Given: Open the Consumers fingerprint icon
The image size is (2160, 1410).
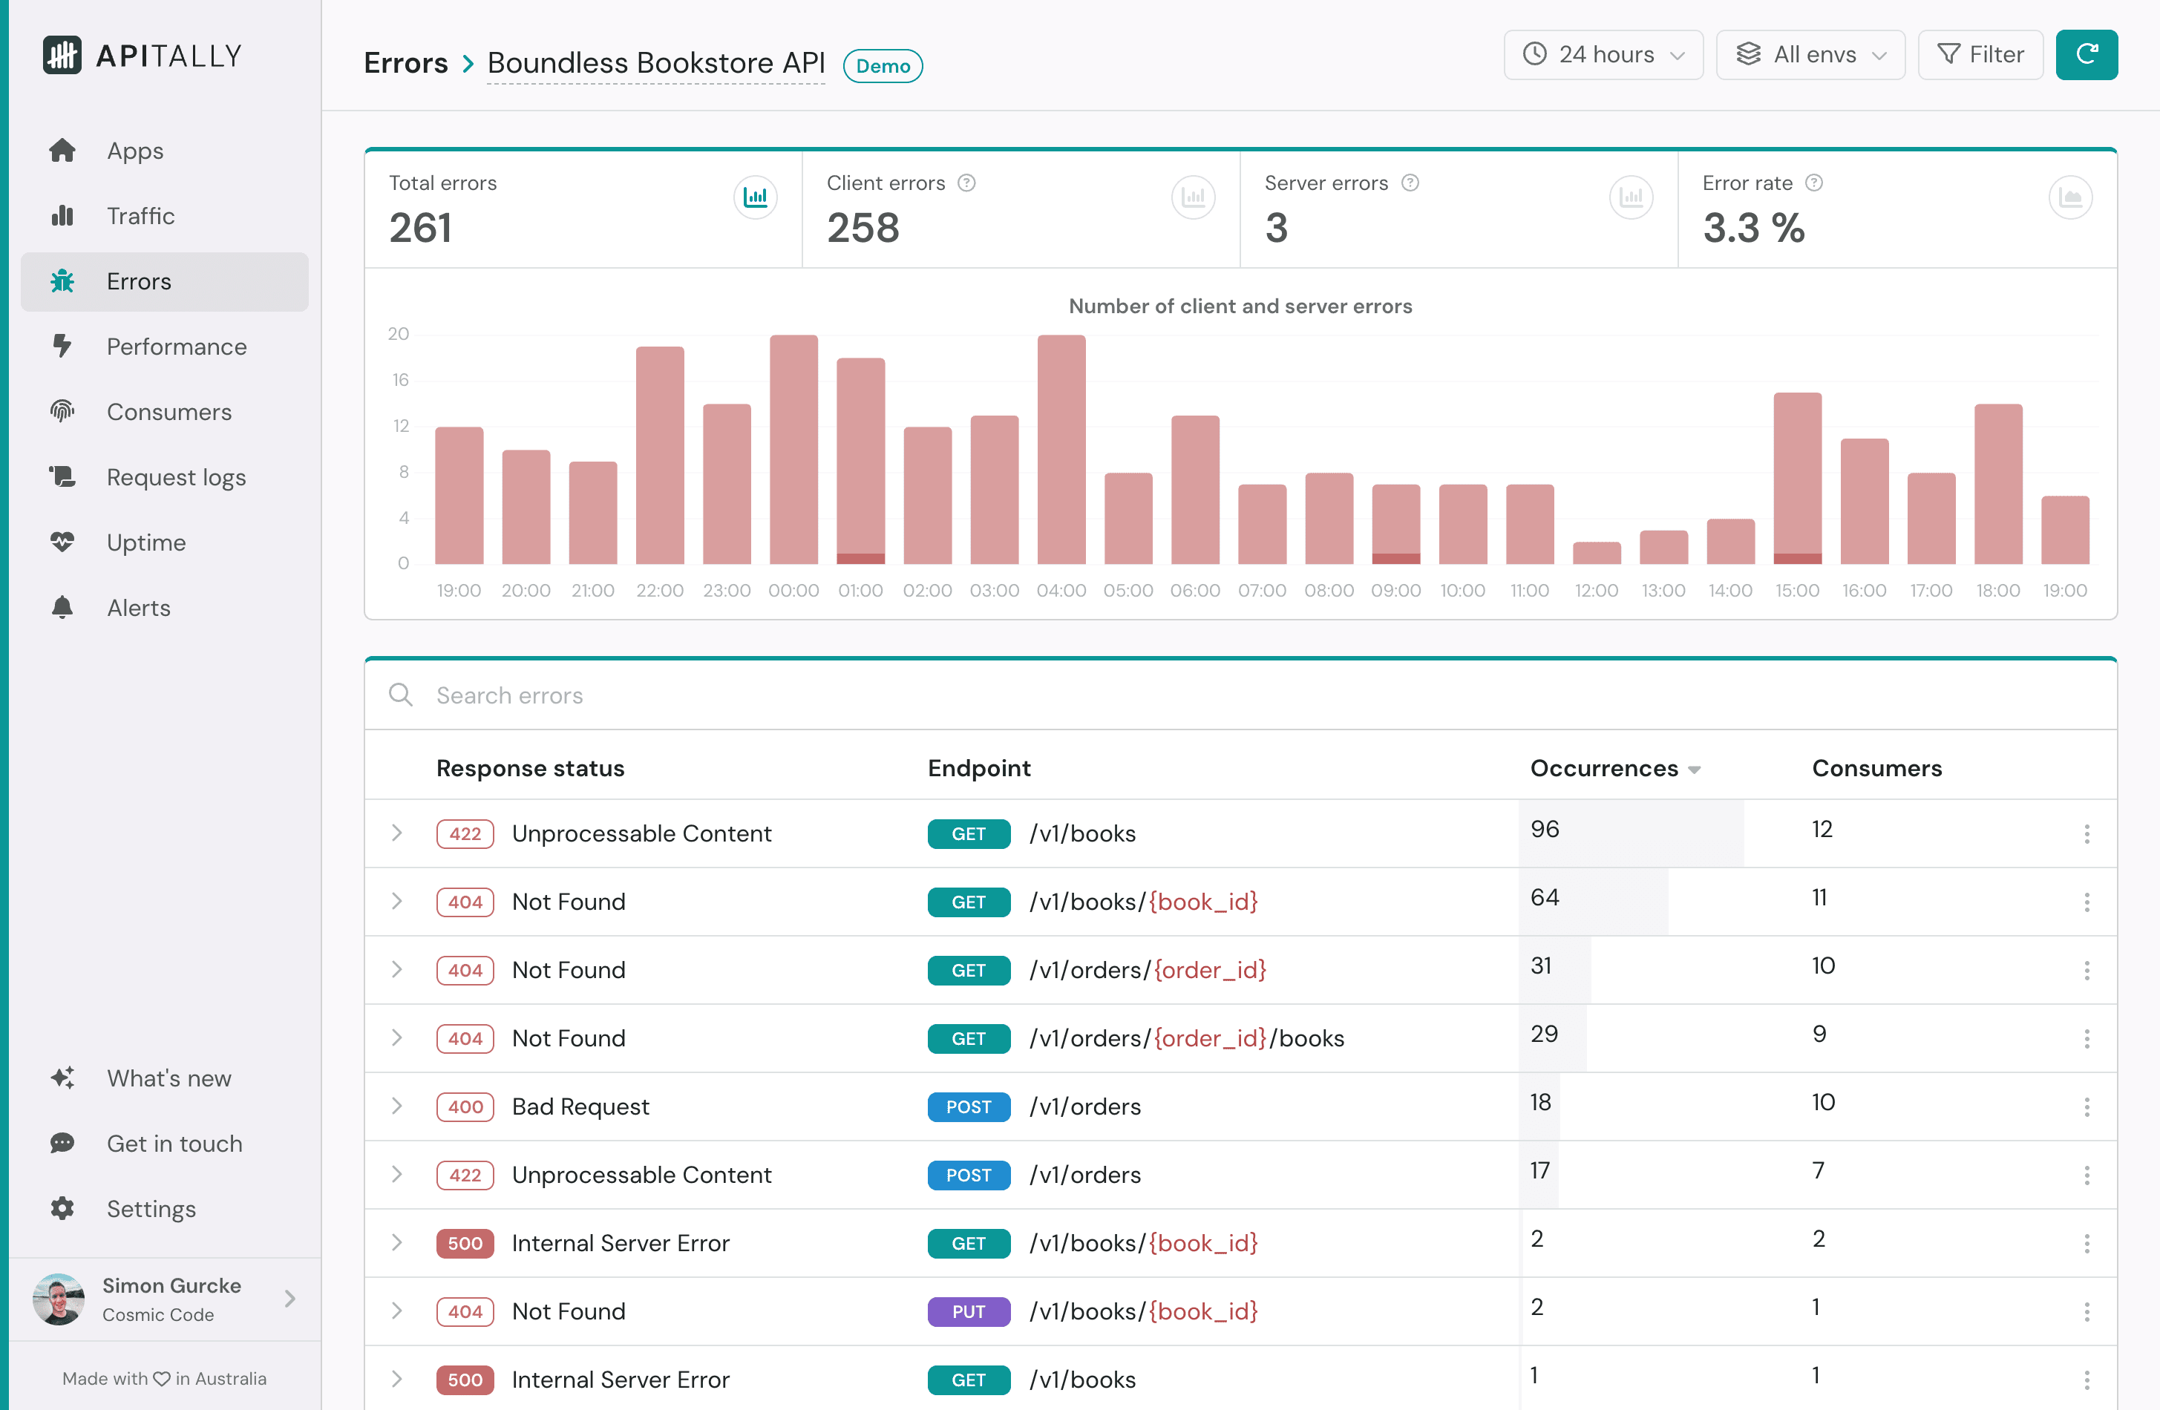Looking at the screenshot, I should [x=62, y=411].
